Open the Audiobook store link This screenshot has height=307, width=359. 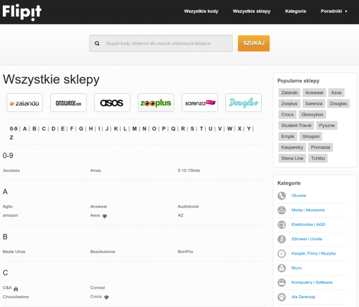click(188, 207)
